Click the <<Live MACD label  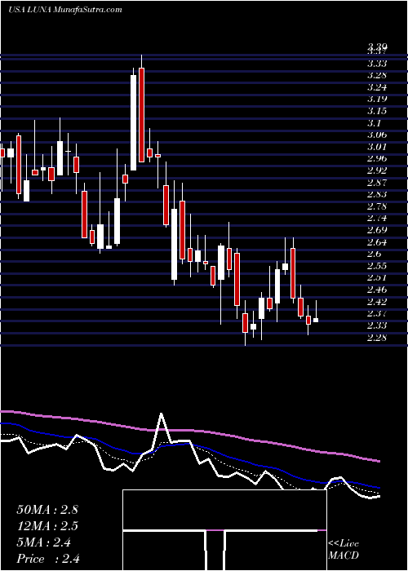[344, 550]
